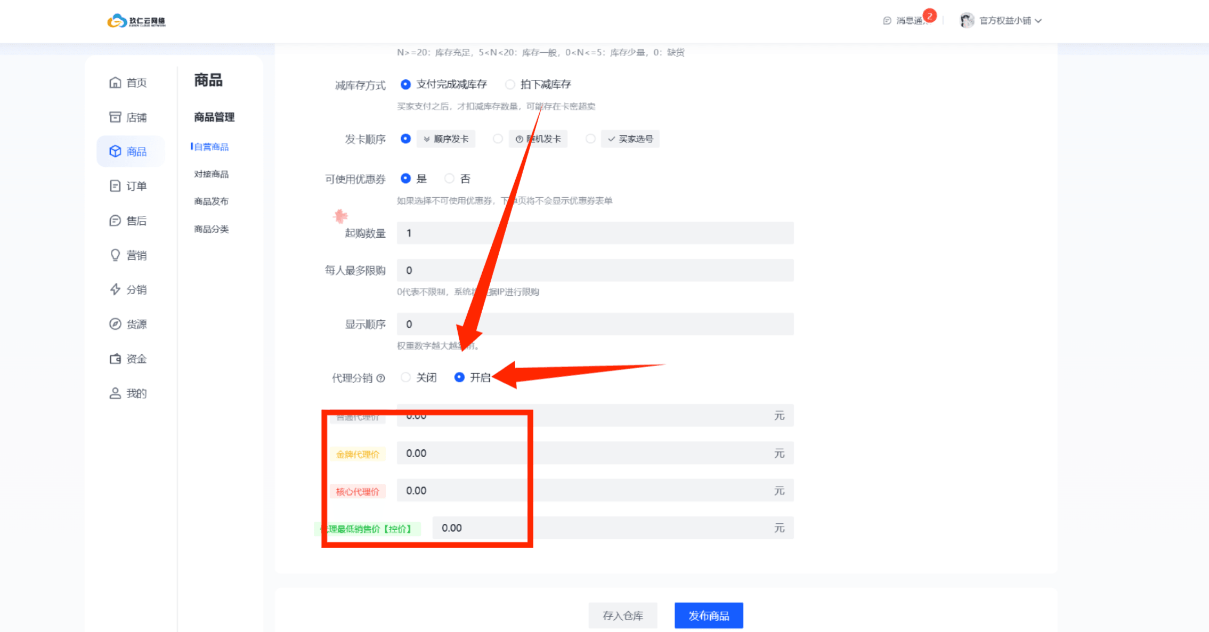Choose 买家选号 card order radio
The height and width of the screenshot is (632, 1209).
tap(590, 139)
